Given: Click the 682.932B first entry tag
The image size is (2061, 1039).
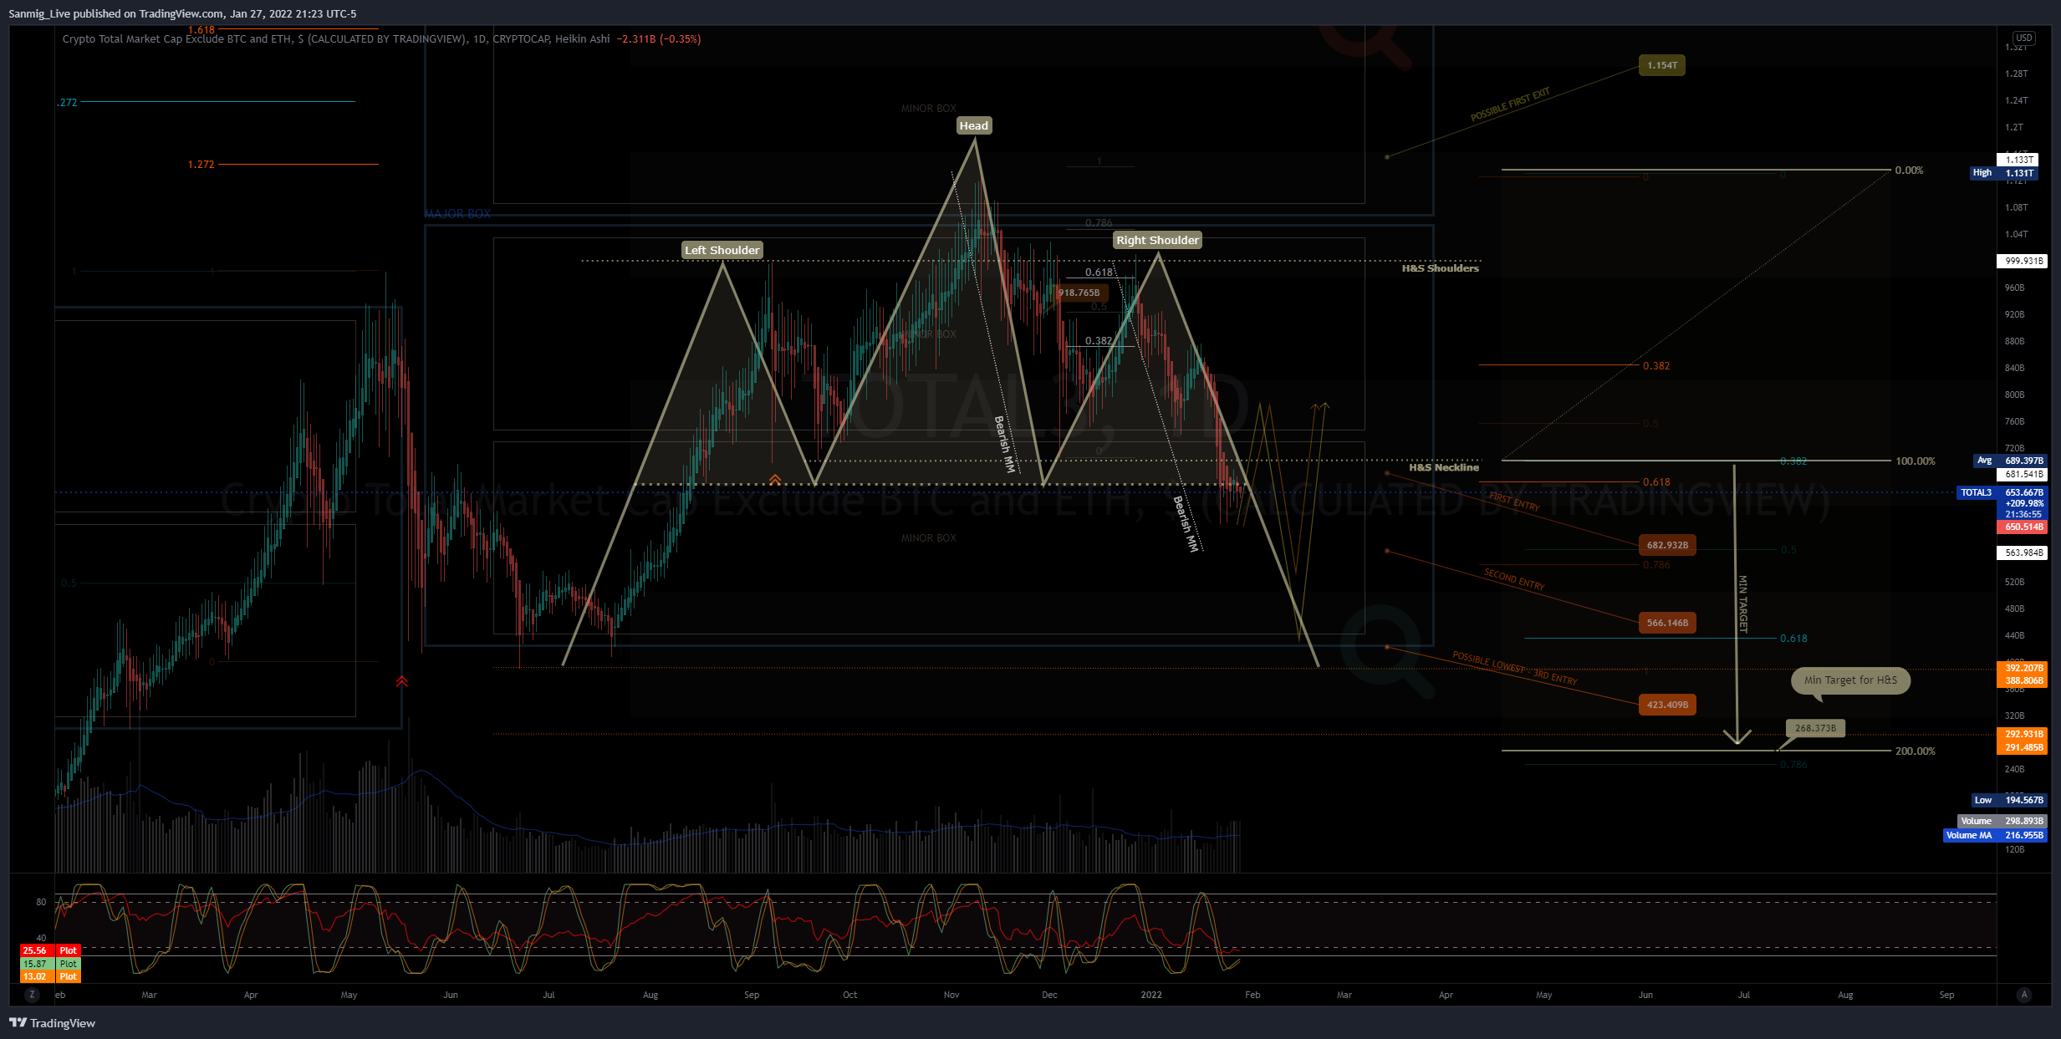Looking at the screenshot, I should point(1667,545).
